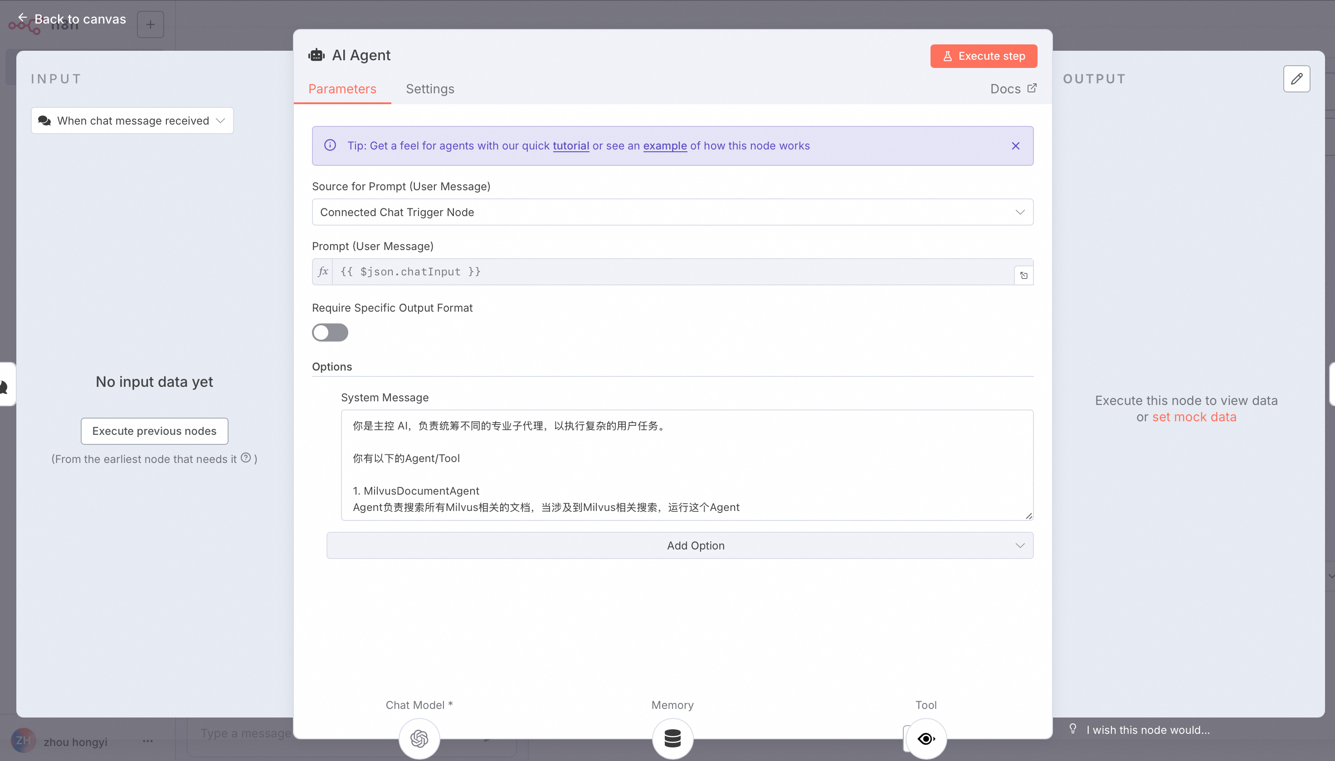Open When chat message received selector

point(132,121)
